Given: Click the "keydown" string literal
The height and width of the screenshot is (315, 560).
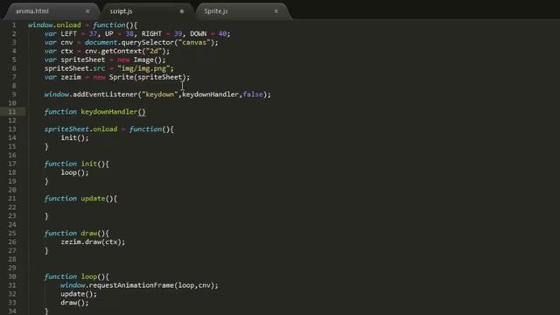Looking at the screenshot, I should click(x=159, y=94).
